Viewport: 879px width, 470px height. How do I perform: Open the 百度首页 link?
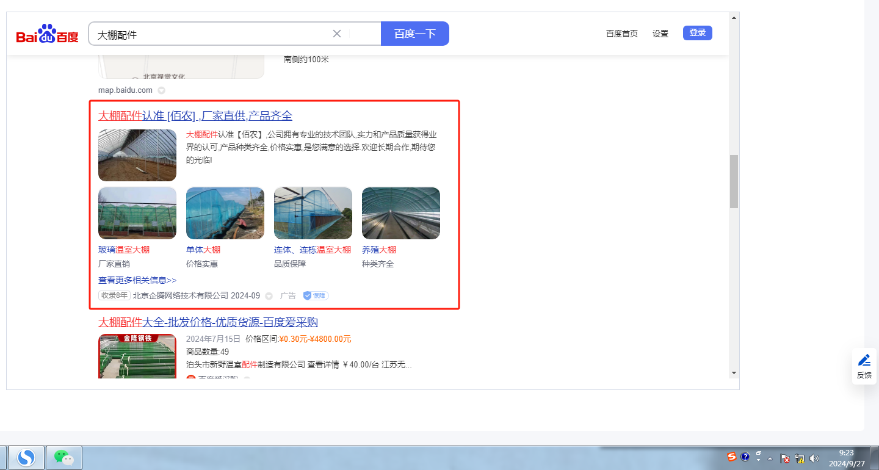click(622, 34)
